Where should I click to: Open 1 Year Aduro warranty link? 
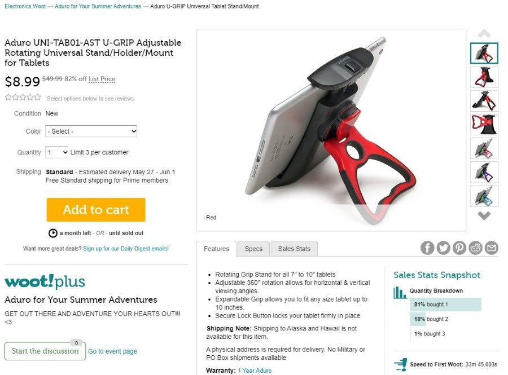tap(255, 370)
